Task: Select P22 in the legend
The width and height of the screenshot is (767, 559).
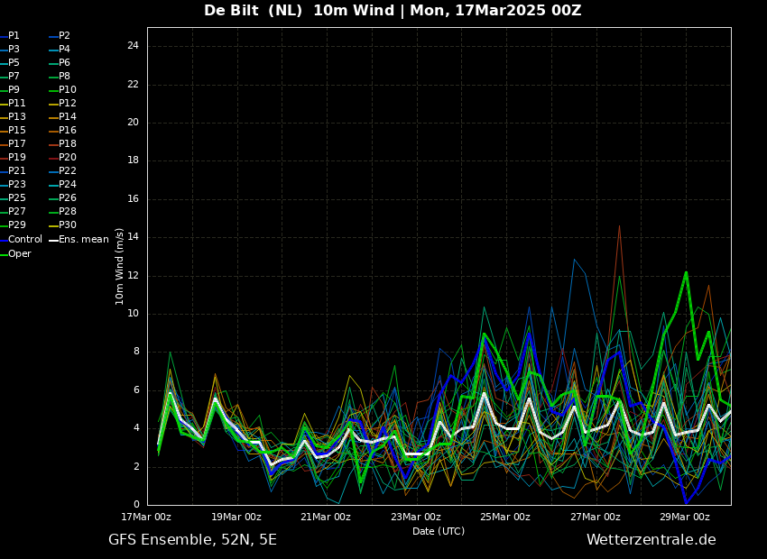Action: [x=68, y=171]
